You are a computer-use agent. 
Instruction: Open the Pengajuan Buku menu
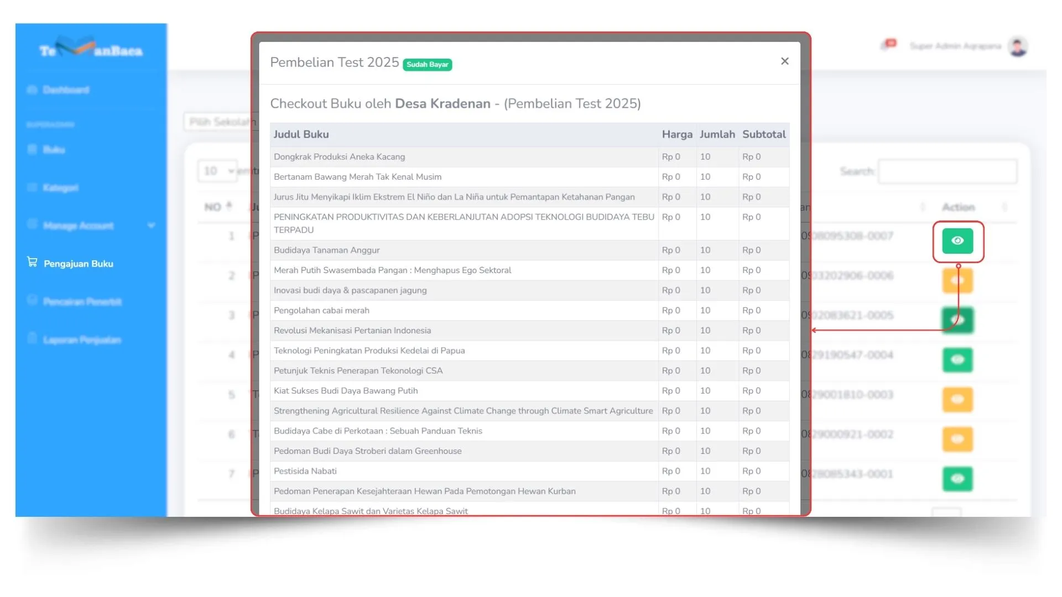[79, 264]
